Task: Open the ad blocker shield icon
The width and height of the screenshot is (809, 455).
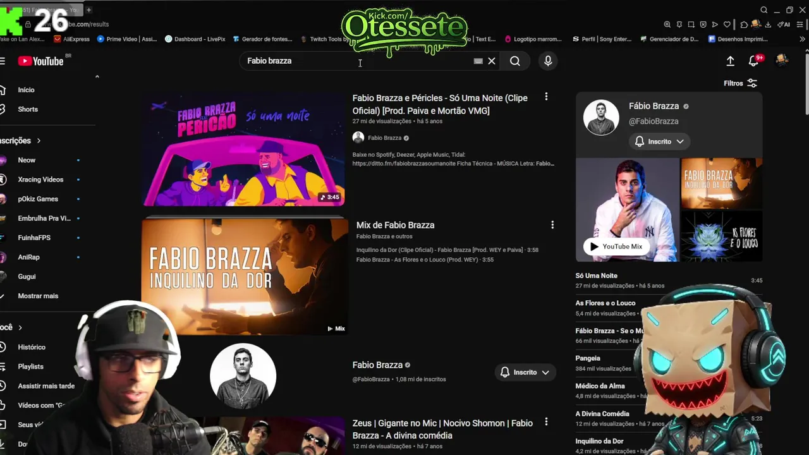Action: (703, 24)
